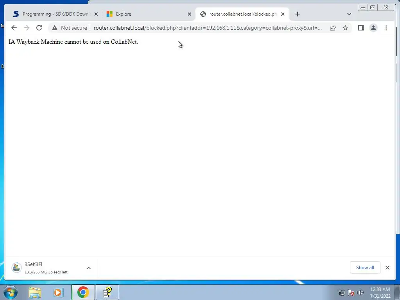Open Chrome's three-dot menu
Viewport: 400px width, 300px height.
[386, 28]
